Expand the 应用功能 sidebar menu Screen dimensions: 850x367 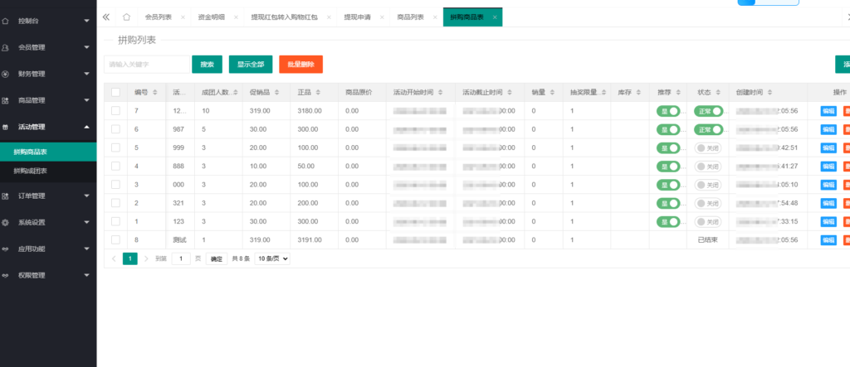(x=86, y=249)
